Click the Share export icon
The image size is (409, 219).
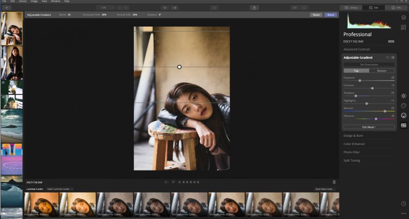pos(254,8)
